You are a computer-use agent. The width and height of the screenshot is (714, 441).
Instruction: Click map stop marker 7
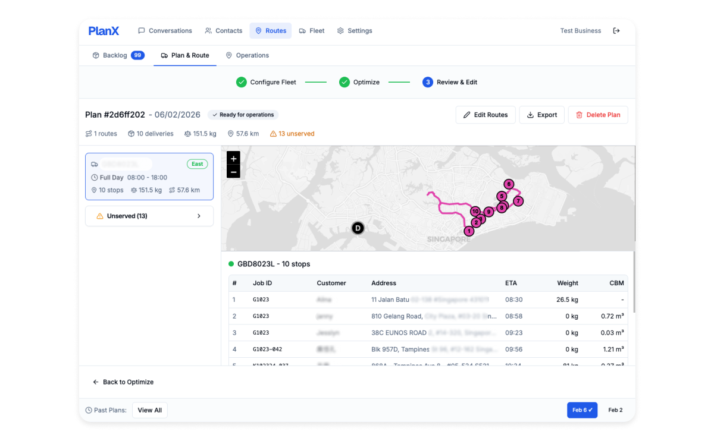(x=518, y=201)
